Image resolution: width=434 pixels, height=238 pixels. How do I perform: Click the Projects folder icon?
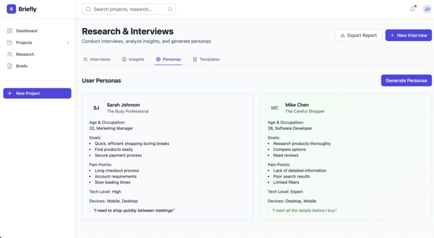click(10, 43)
